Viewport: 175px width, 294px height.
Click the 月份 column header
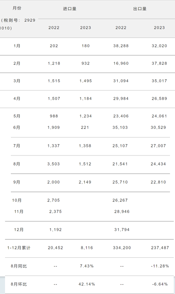point(17,8)
